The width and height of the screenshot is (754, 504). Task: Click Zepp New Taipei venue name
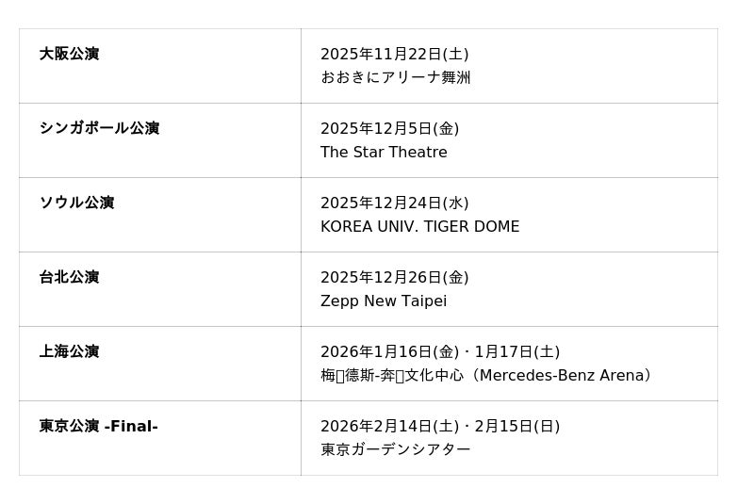coord(384,301)
